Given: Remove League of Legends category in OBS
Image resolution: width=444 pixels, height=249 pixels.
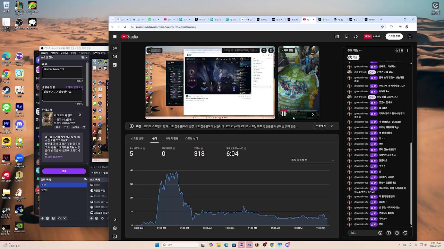Looking at the screenshot, I should point(80,115).
